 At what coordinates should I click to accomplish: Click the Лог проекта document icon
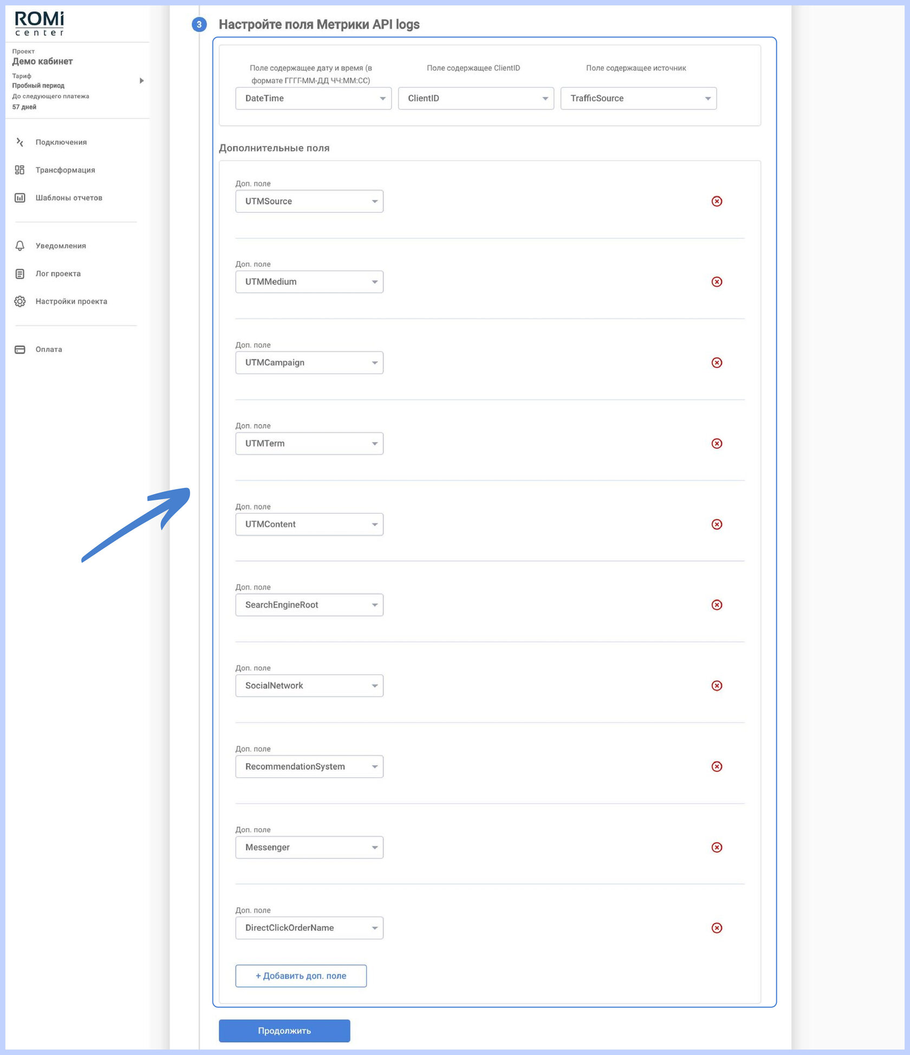(20, 273)
